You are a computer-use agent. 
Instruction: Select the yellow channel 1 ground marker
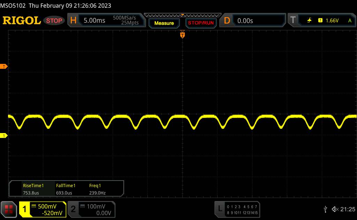pos(4,135)
